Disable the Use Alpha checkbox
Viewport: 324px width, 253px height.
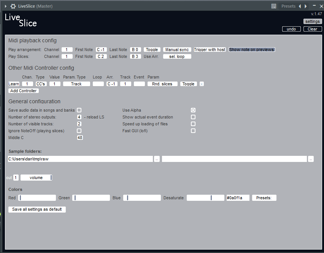[193, 110]
